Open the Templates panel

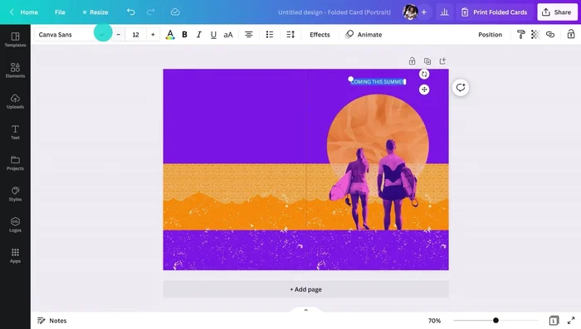(15, 39)
